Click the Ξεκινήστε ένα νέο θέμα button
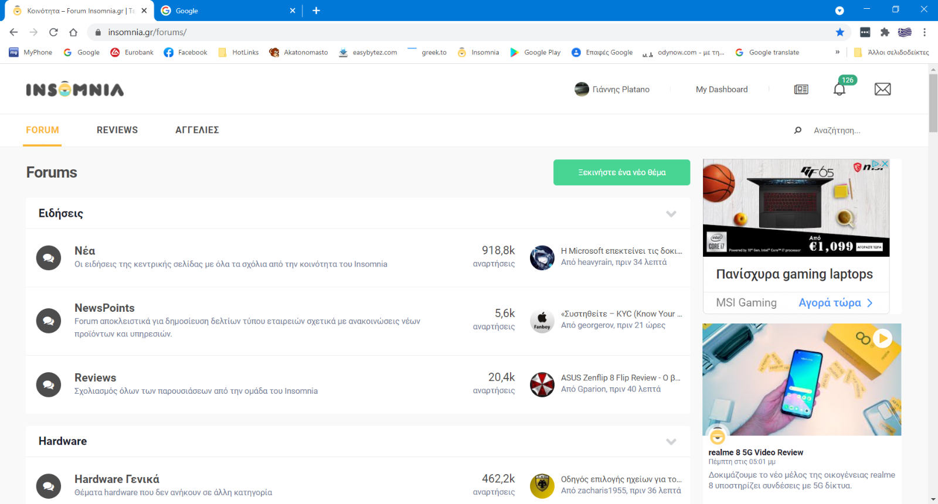This screenshot has width=938, height=504. (x=621, y=172)
